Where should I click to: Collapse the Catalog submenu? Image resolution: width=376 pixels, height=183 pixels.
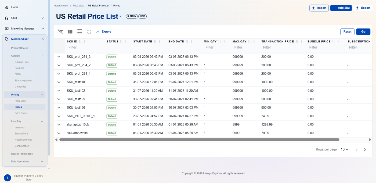(42, 56)
